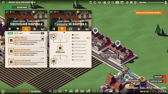
Task: Toggle Textile Factory 3 green power switch
Action: point(52,12)
